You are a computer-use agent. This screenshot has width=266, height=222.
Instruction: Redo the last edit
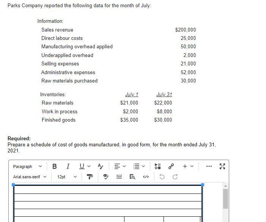(175, 177)
